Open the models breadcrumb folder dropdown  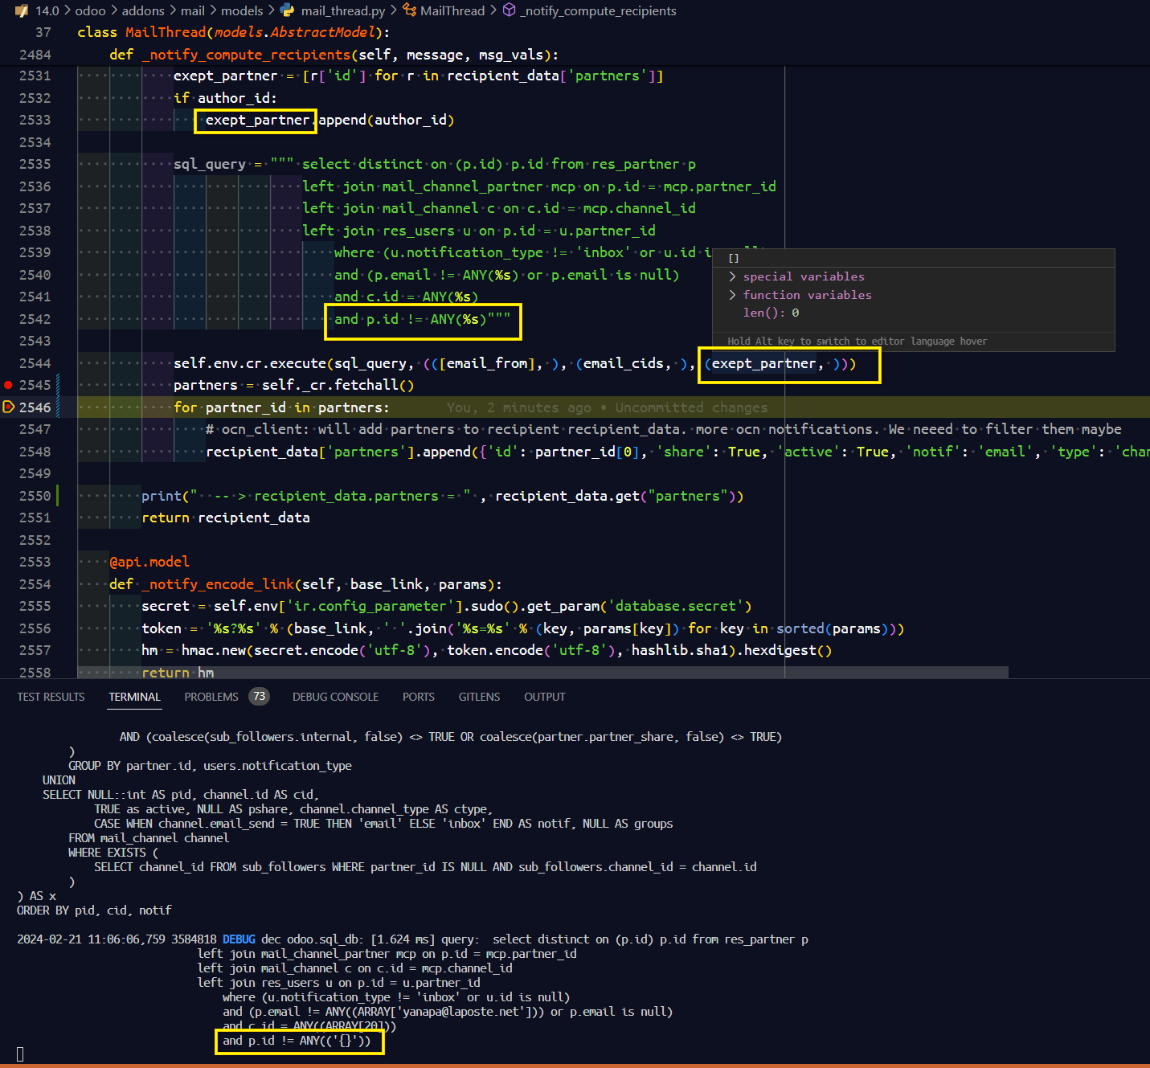[242, 10]
